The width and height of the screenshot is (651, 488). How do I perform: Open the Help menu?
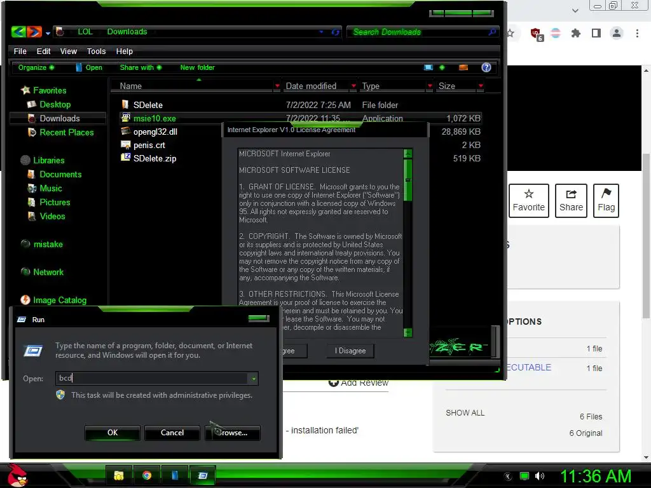124,51
